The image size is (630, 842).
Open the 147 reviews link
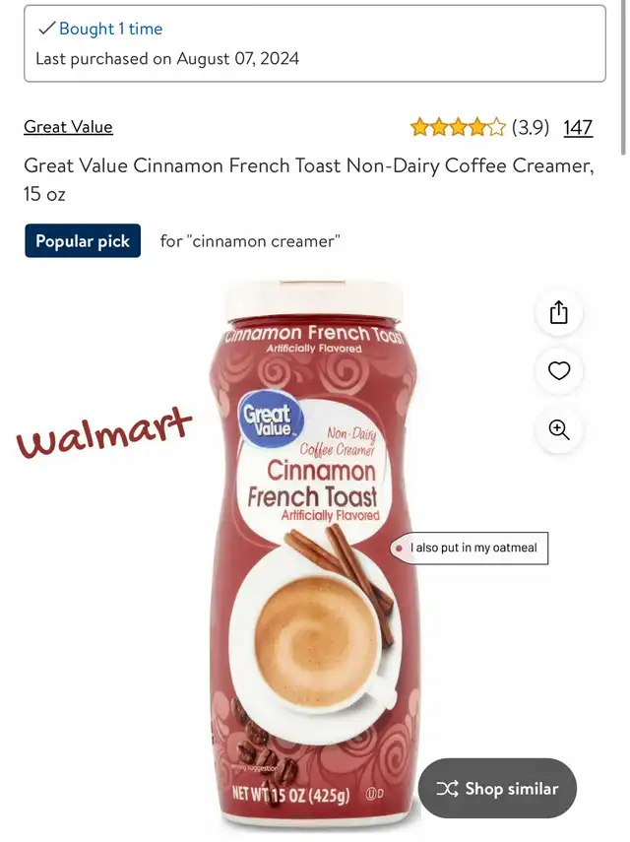578,127
